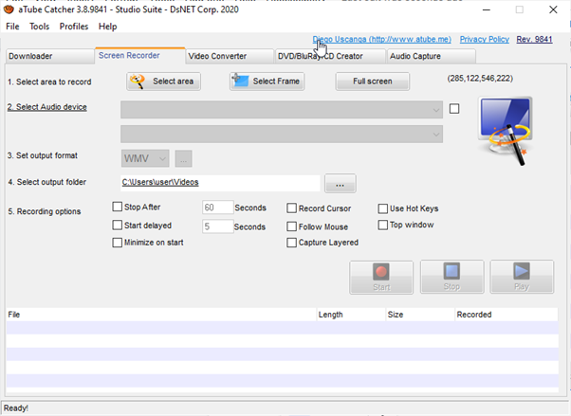Enable the Stop After checkbox

tap(118, 207)
